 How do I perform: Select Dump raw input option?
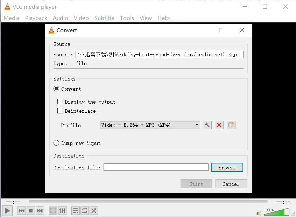pyautogui.click(x=56, y=143)
